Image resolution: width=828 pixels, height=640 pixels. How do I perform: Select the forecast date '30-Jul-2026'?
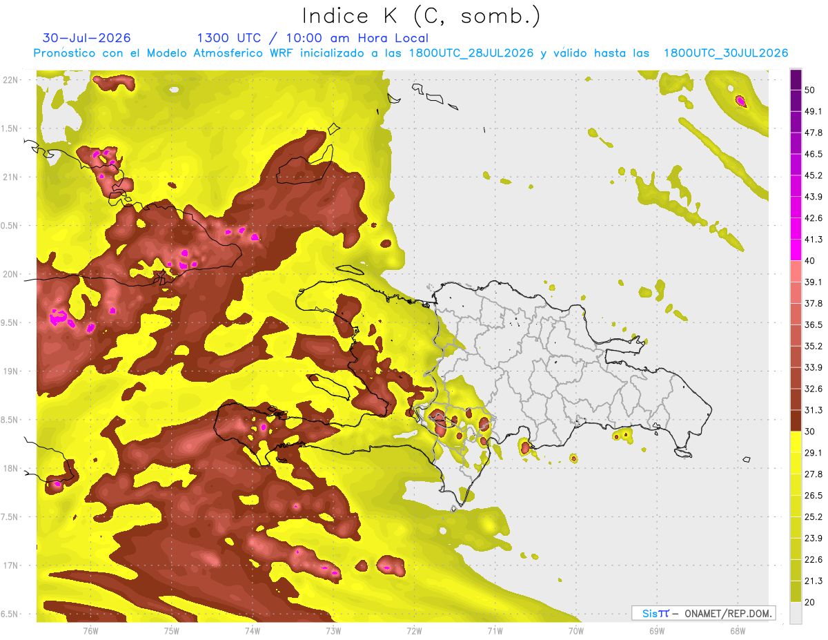(86, 38)
